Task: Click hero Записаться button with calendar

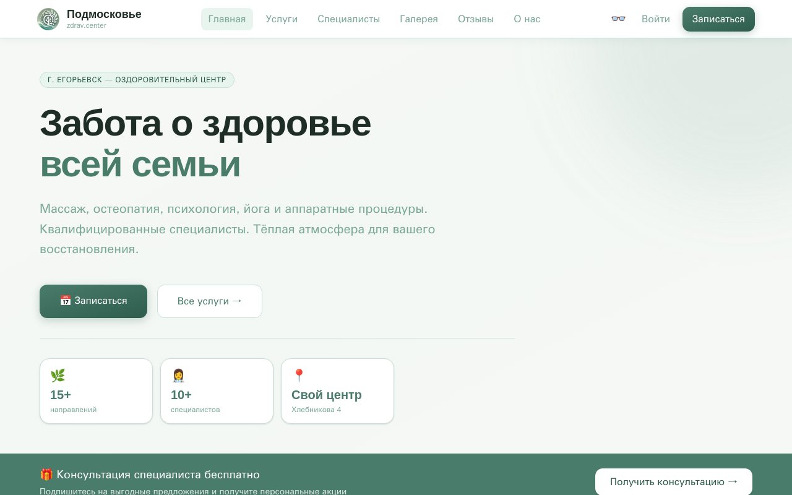Action: click(93, 301)
